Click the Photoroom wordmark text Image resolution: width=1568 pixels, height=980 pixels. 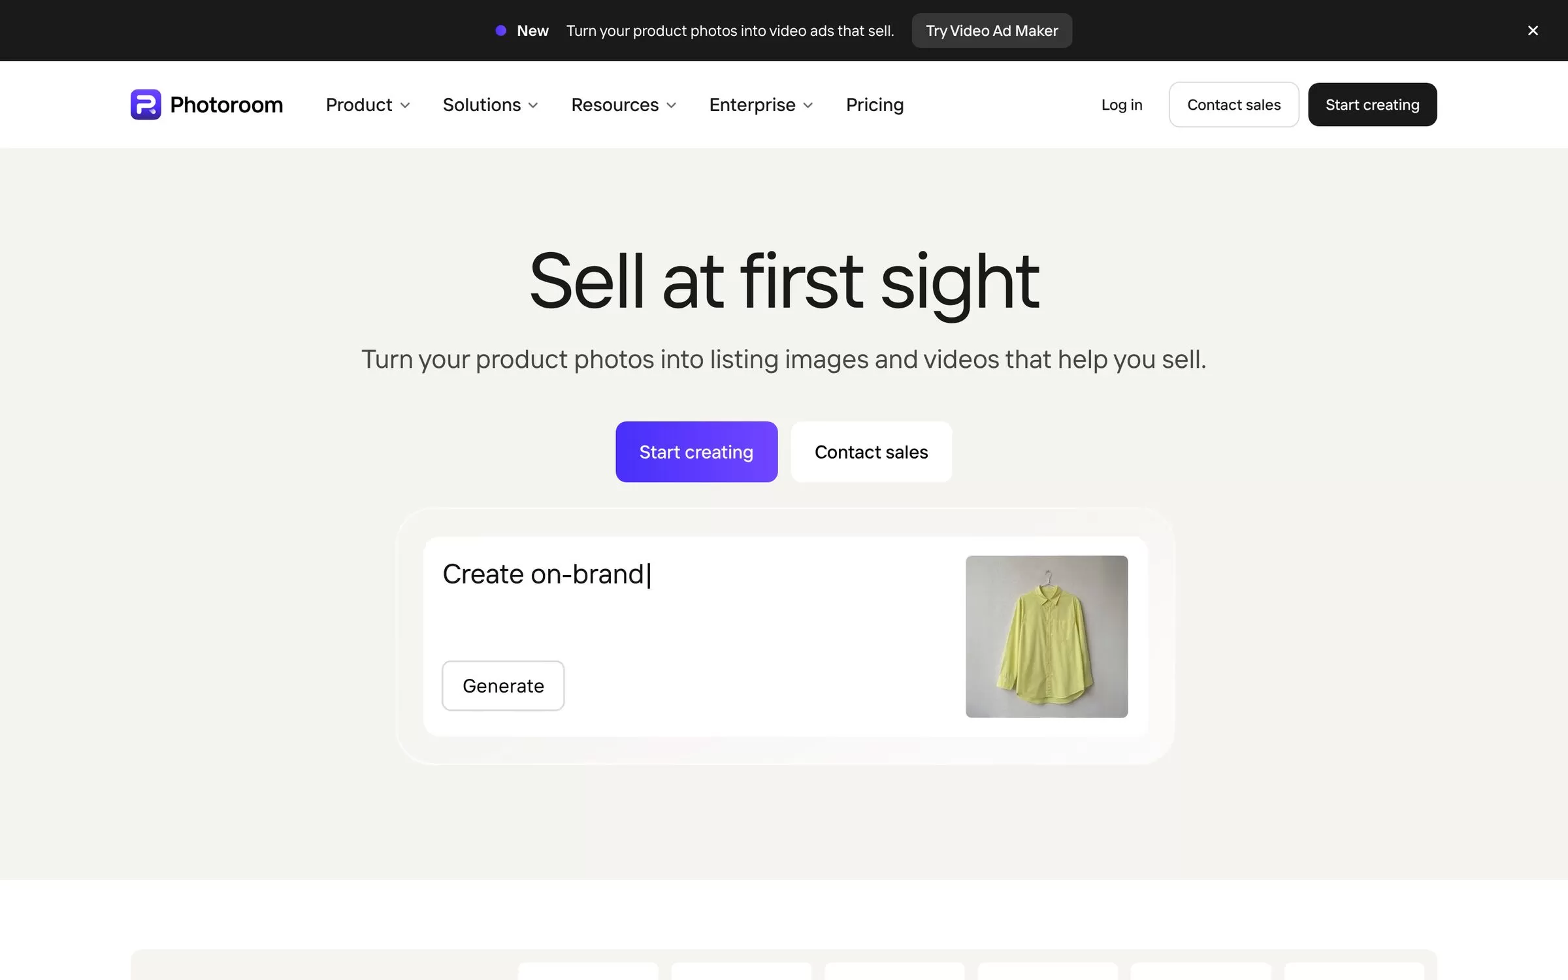pyautogui.click(x=226, y=105)
